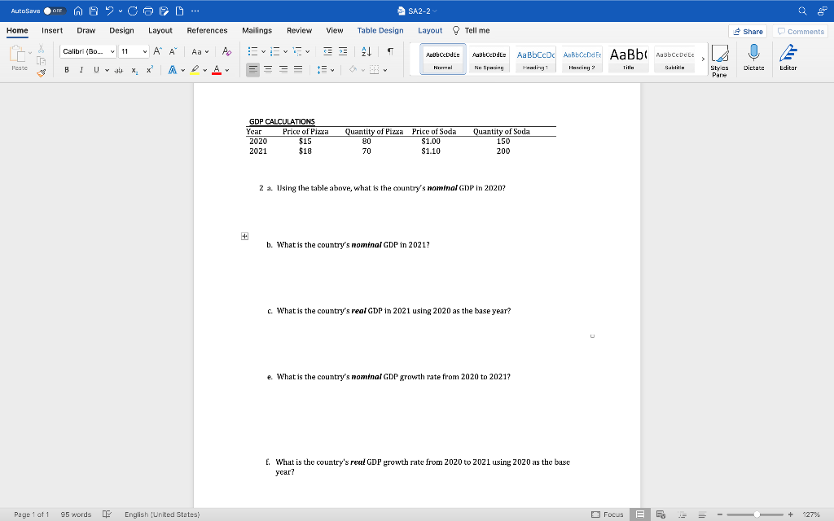834x521 pixels.
Task: Expand the styles gallery arrow
Action: pos(703,59)
